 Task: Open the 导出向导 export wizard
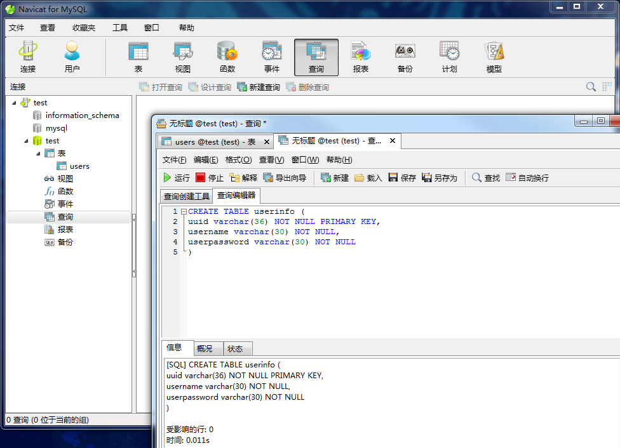pos(285,178)
